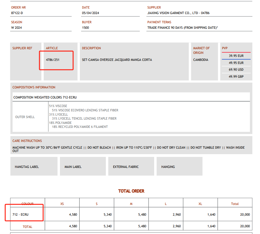Click the HANGING box

click(x=179, y=167)
